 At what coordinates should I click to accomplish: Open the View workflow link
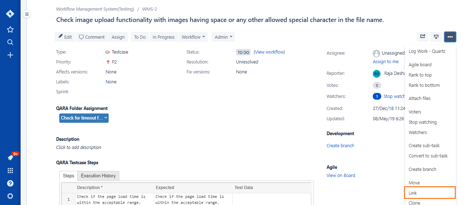[269, 52]
